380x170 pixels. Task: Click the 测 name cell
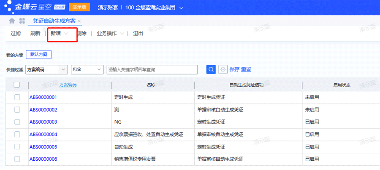click(x=117, y=110)
